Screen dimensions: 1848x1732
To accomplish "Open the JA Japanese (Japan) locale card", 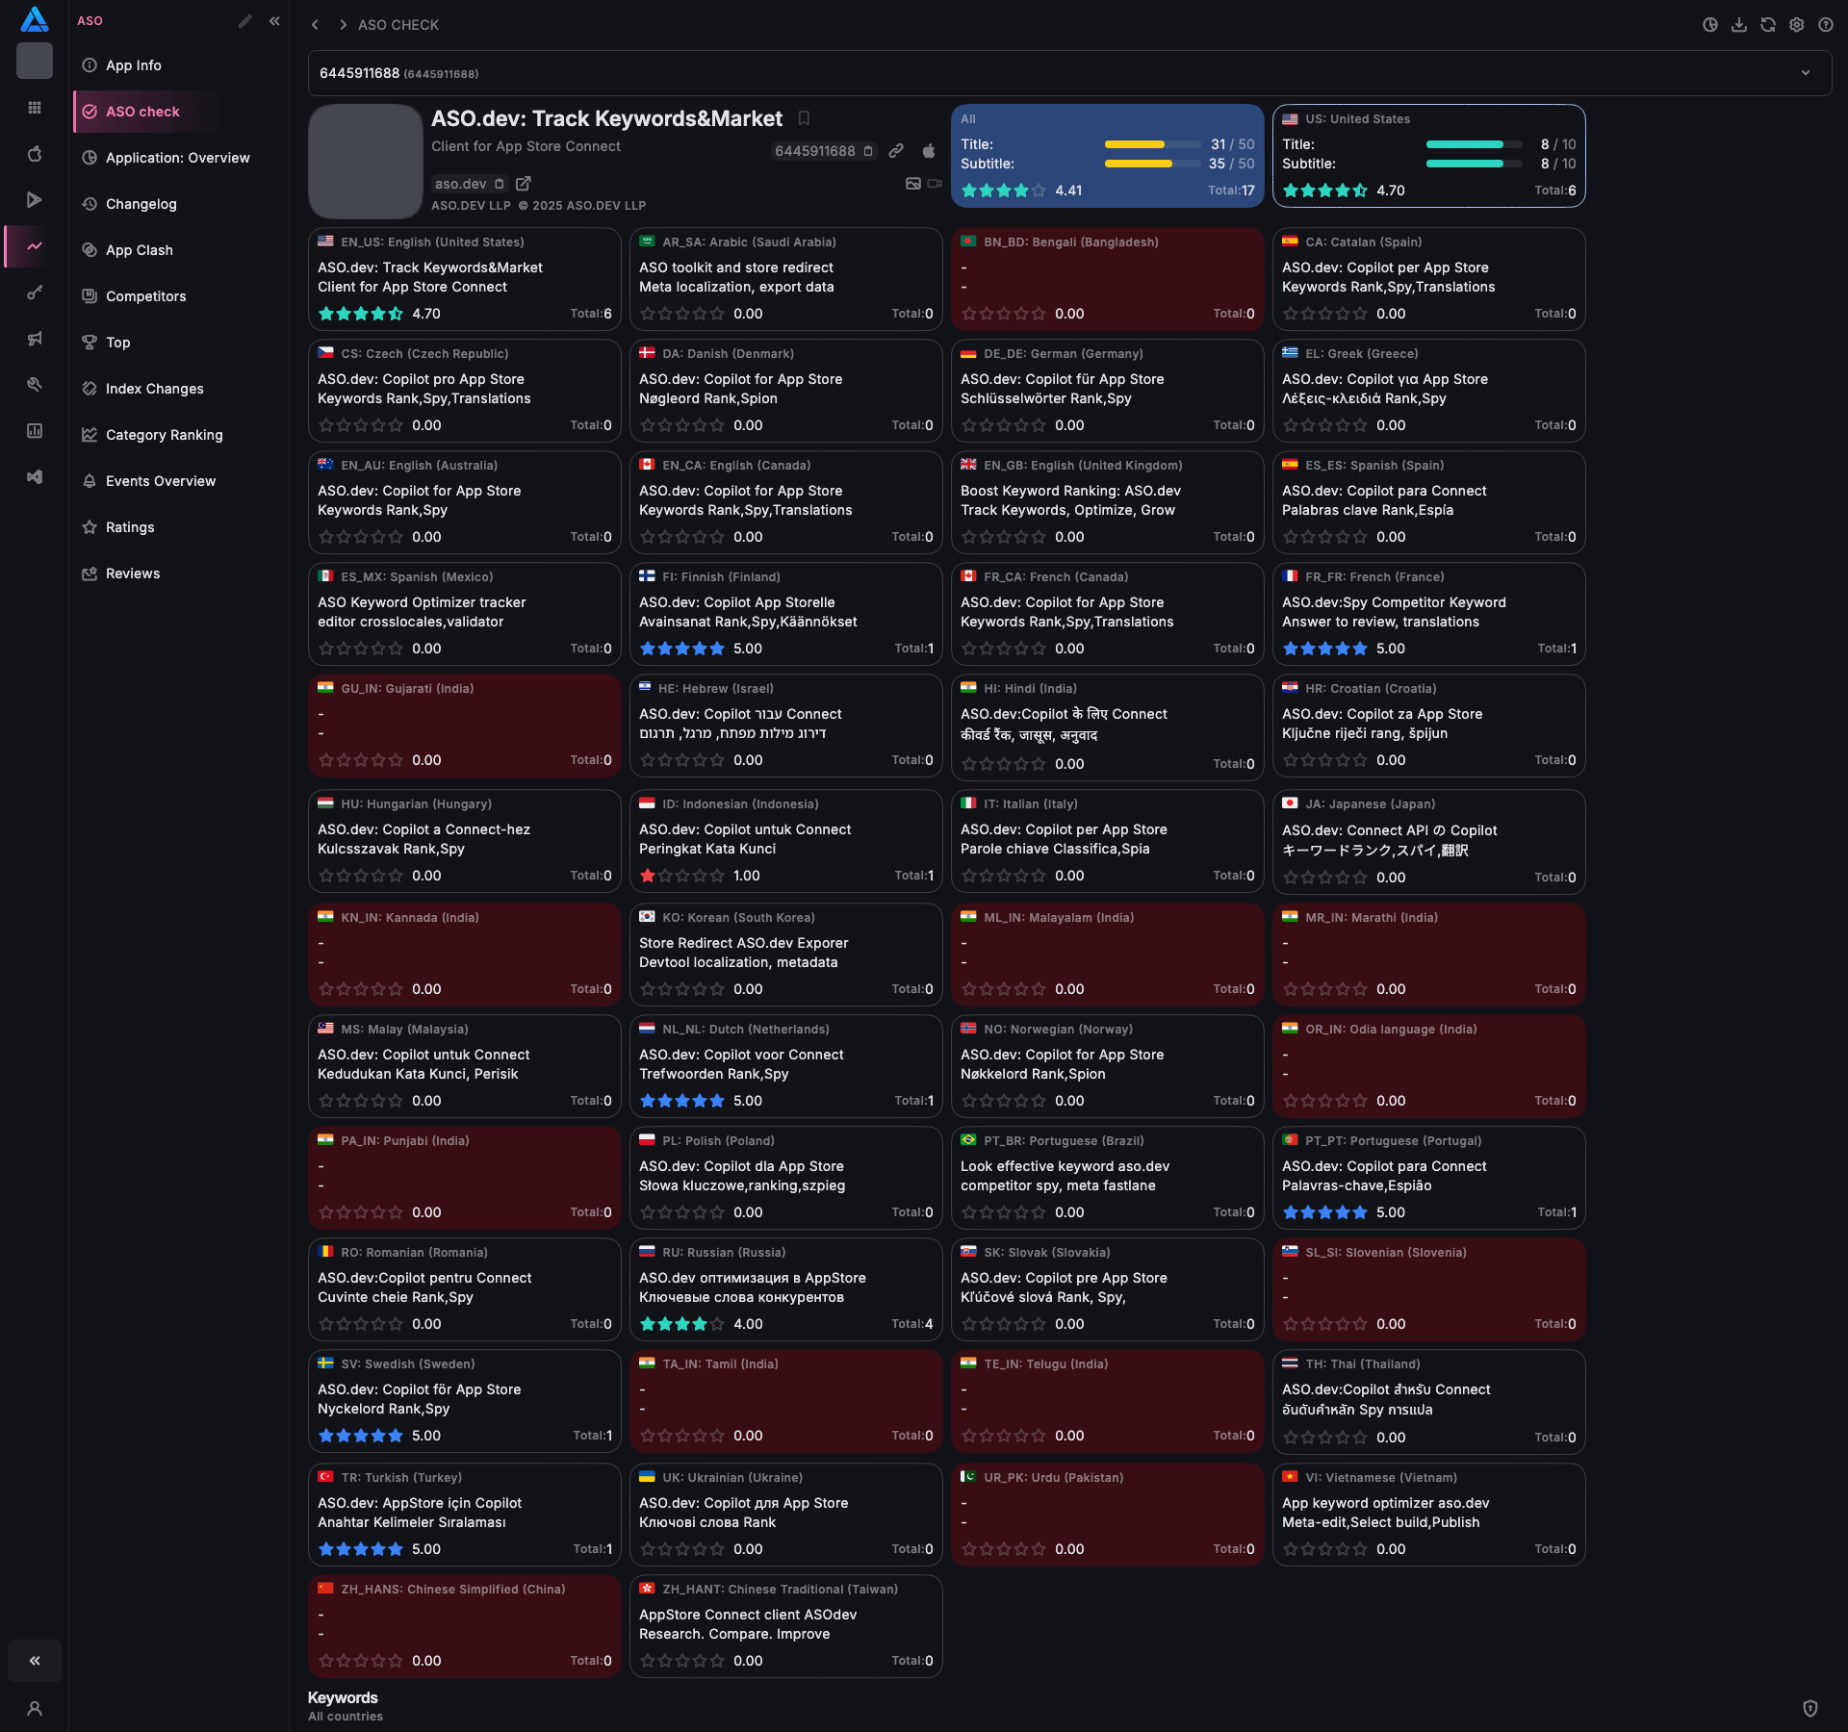I will coord(1429,842).
